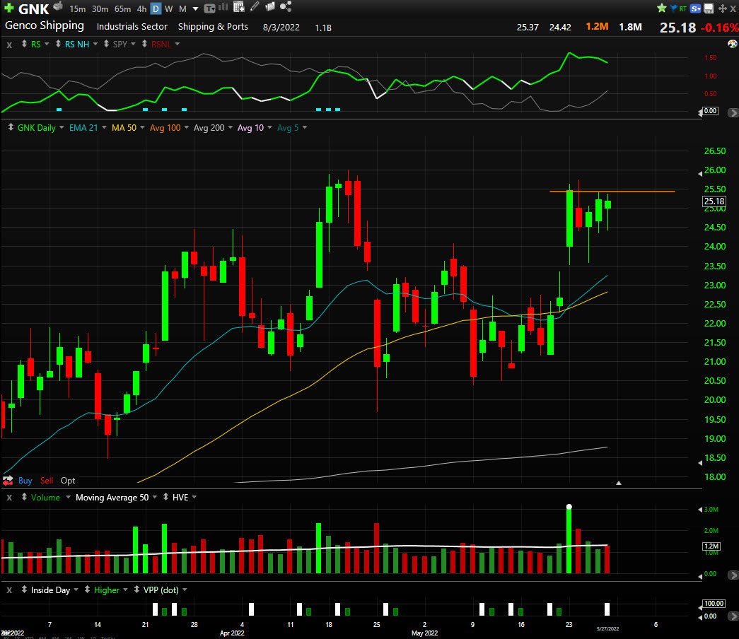Click the buy/sell swap arrows icon
The image size is (739, 639).
[x=8, y=481]
